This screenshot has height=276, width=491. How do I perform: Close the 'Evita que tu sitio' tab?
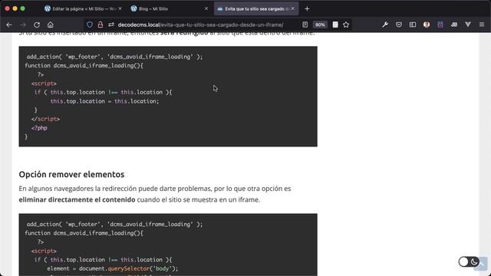tap(292, 8)
